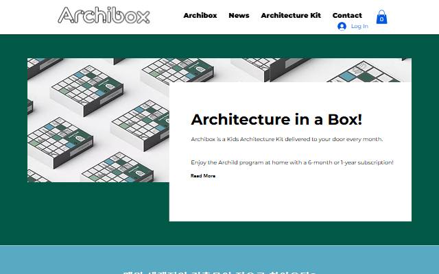Click the Architecture in a Box! heading

tap(276, 119)
